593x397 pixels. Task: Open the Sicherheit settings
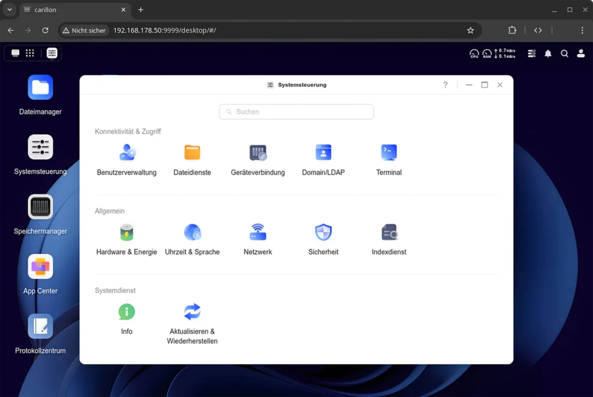(323, 233)
